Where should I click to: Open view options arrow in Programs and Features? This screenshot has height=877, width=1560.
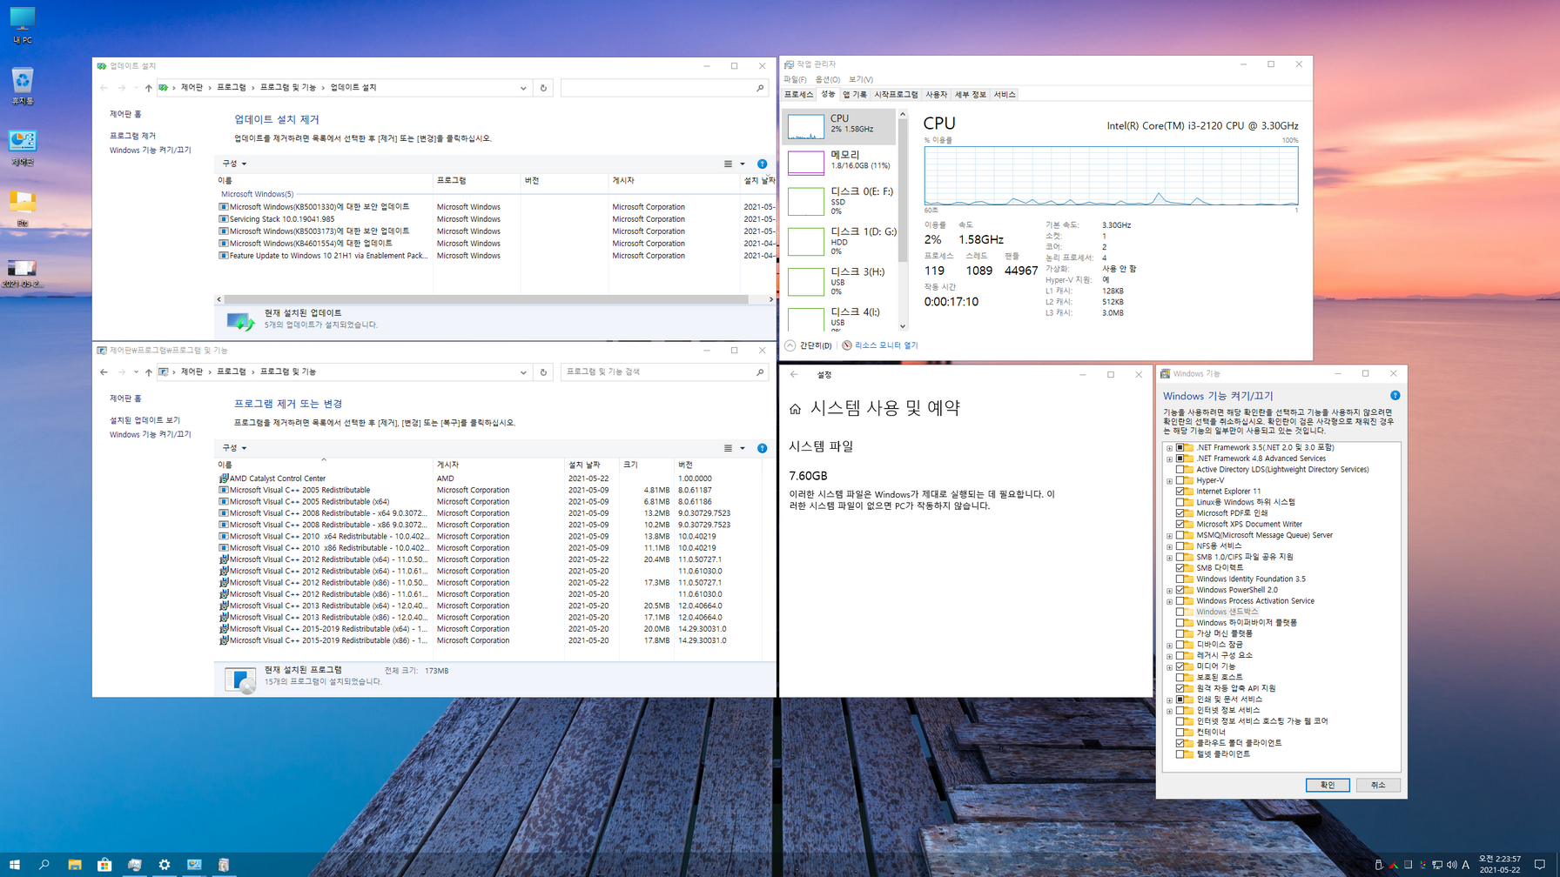743,448
